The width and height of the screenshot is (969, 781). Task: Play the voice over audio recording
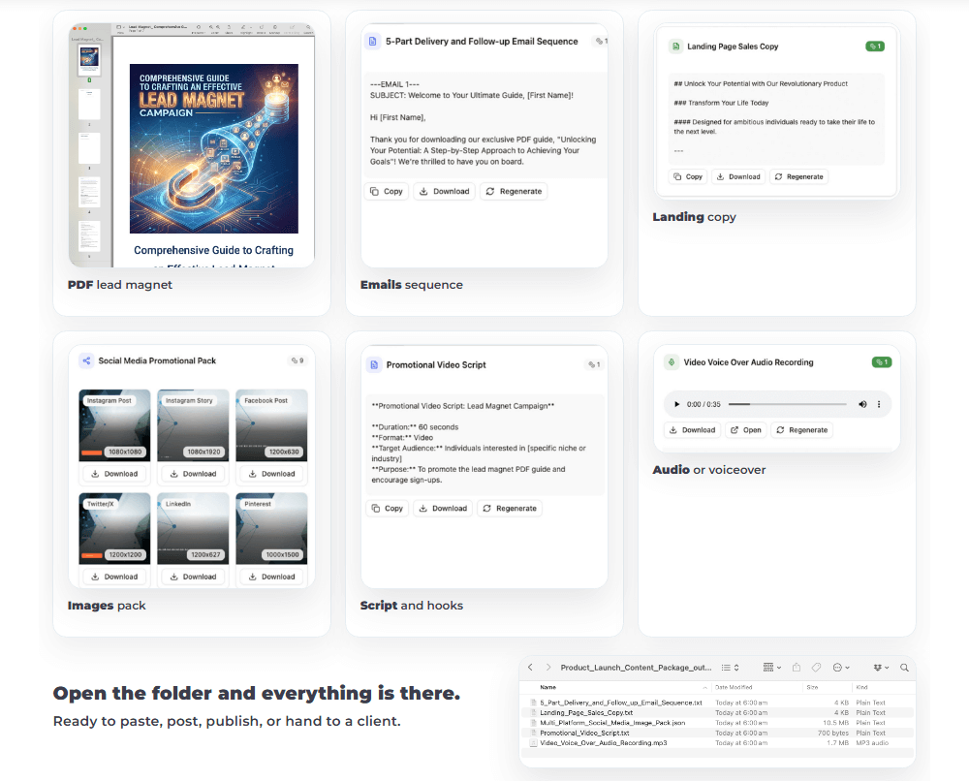coord(675,404)
